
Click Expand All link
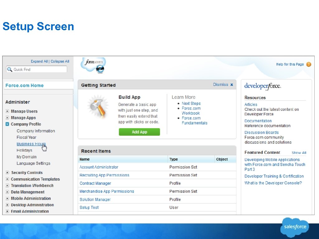(x=39, y=61)
